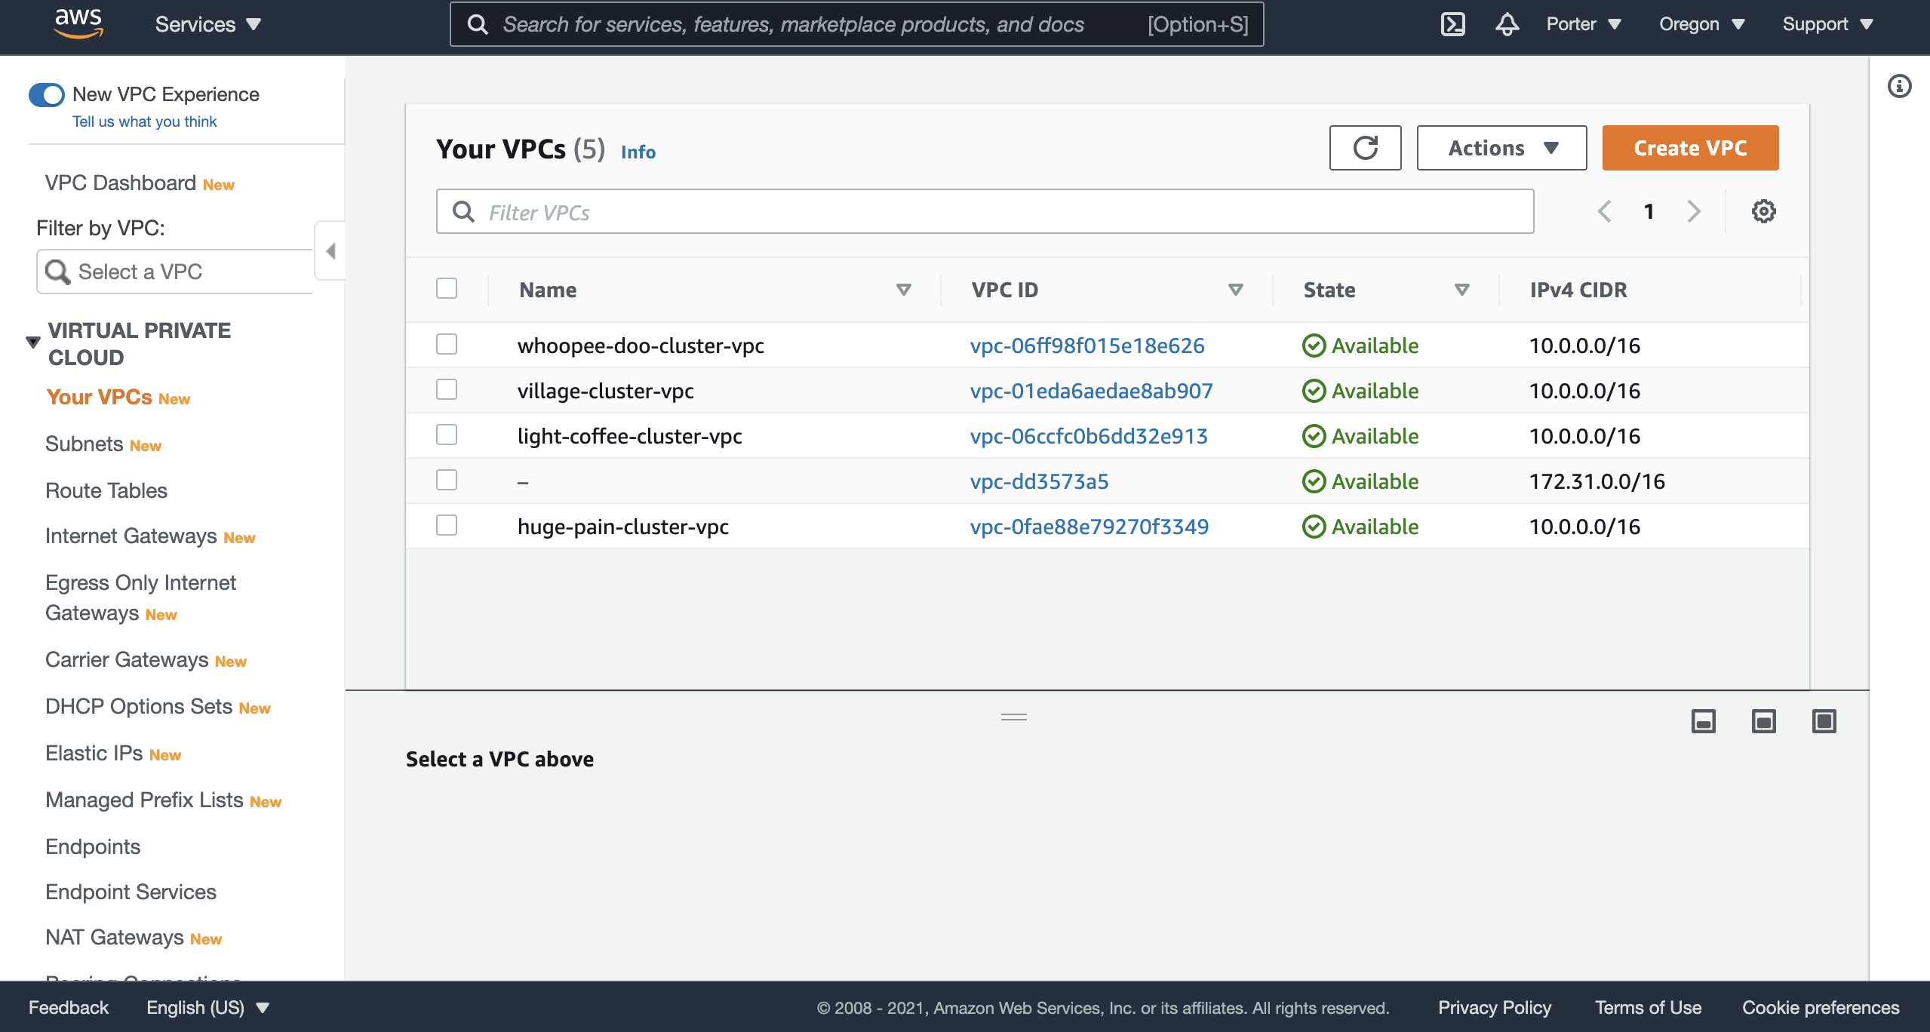The height and width of the screenshot is (1032, 1930).
Task: Expand detail pane to full size icon
Action: click(x=1824, y=721)
